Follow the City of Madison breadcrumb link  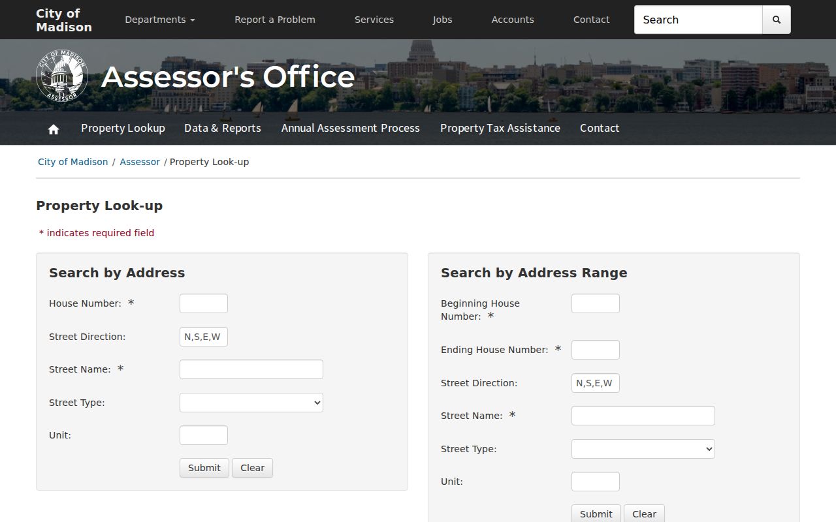(73, 162)
